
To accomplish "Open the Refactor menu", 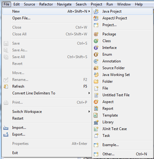I will 46,4.
